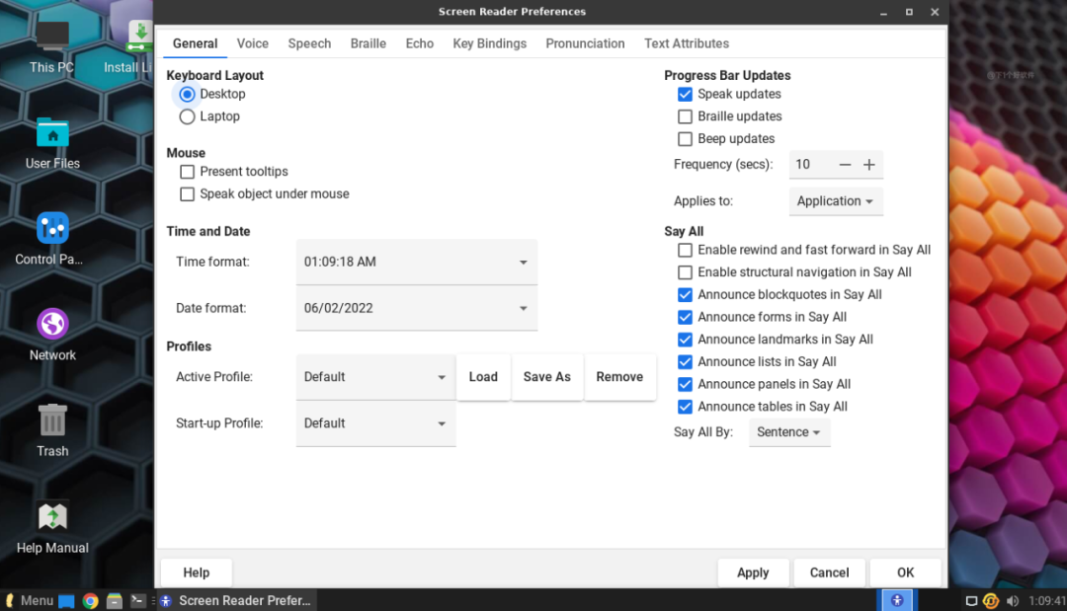Open the terminal from the taskbar
Image resolution: width=1067 pixels, height=611 pixels.
coord(138,600)
